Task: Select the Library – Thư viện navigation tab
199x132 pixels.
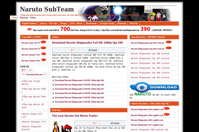Action: 48,23
